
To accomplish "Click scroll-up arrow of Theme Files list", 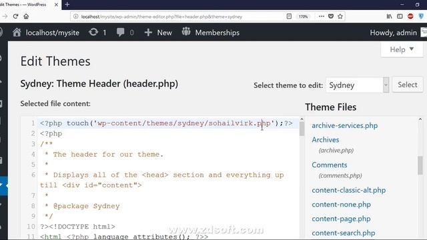I will [x=420, y=119].
